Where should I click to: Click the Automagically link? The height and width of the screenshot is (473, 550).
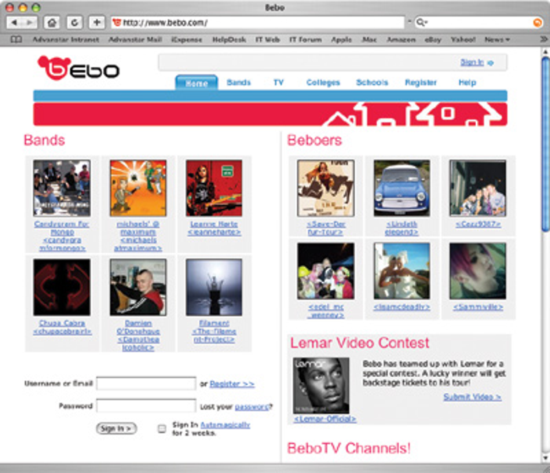(x=225, y=425)
